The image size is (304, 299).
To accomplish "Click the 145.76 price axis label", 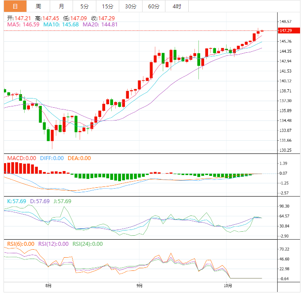I will click(x=286, y=41).
